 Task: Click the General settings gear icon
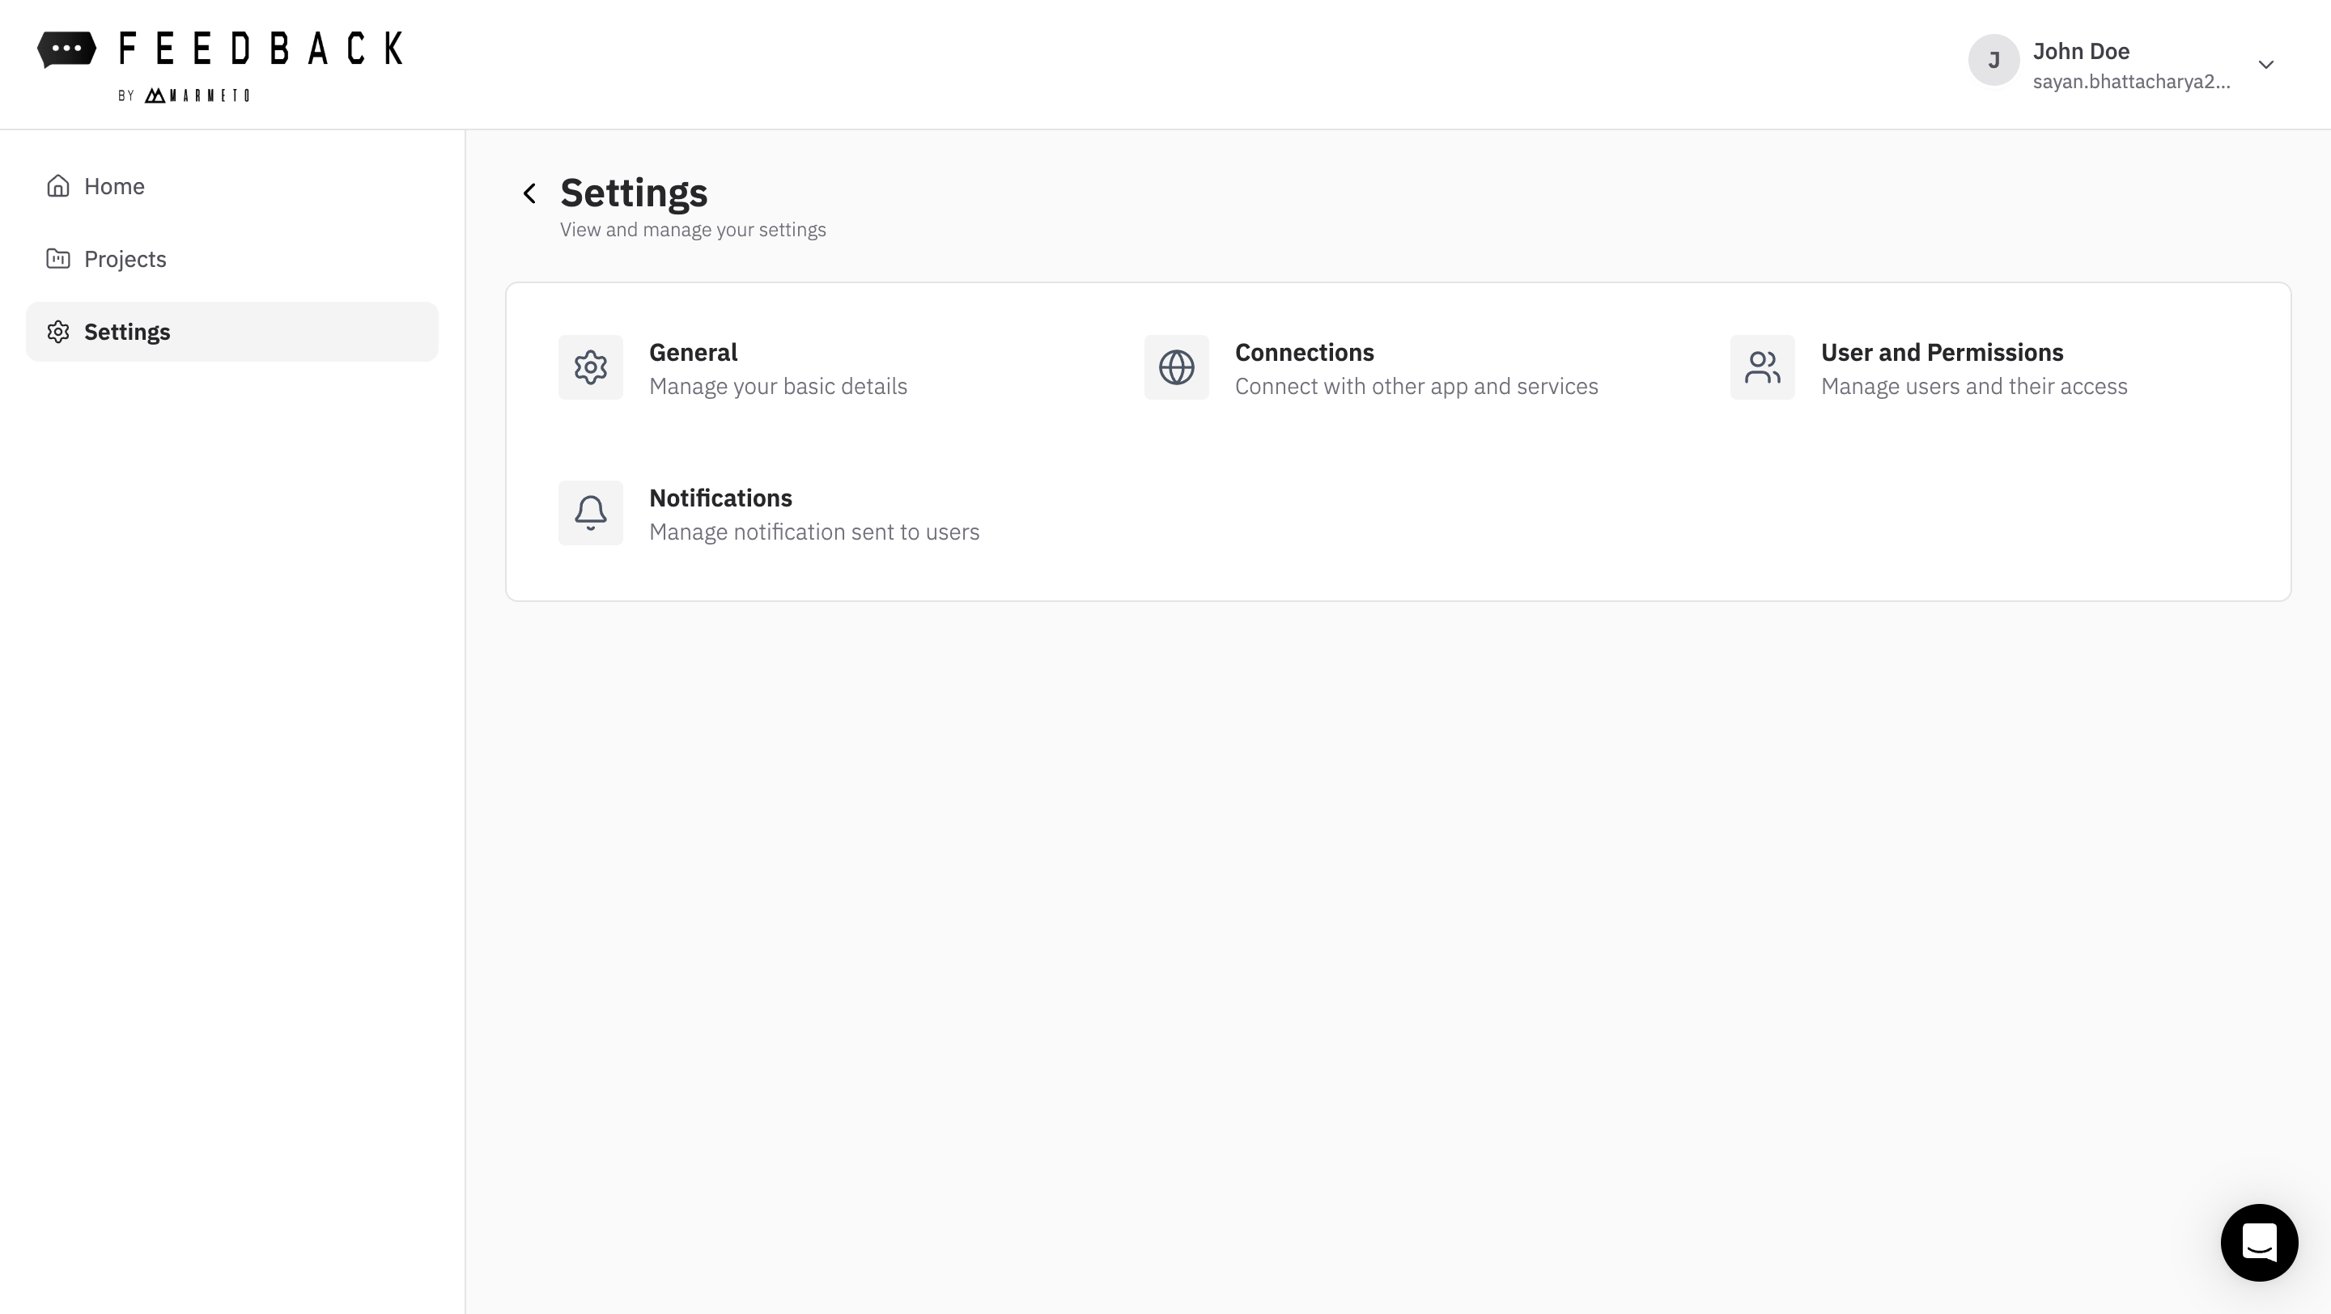coord(590,367)
